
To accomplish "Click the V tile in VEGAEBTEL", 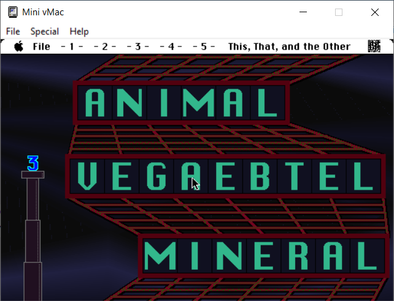I will coord(87,176).
